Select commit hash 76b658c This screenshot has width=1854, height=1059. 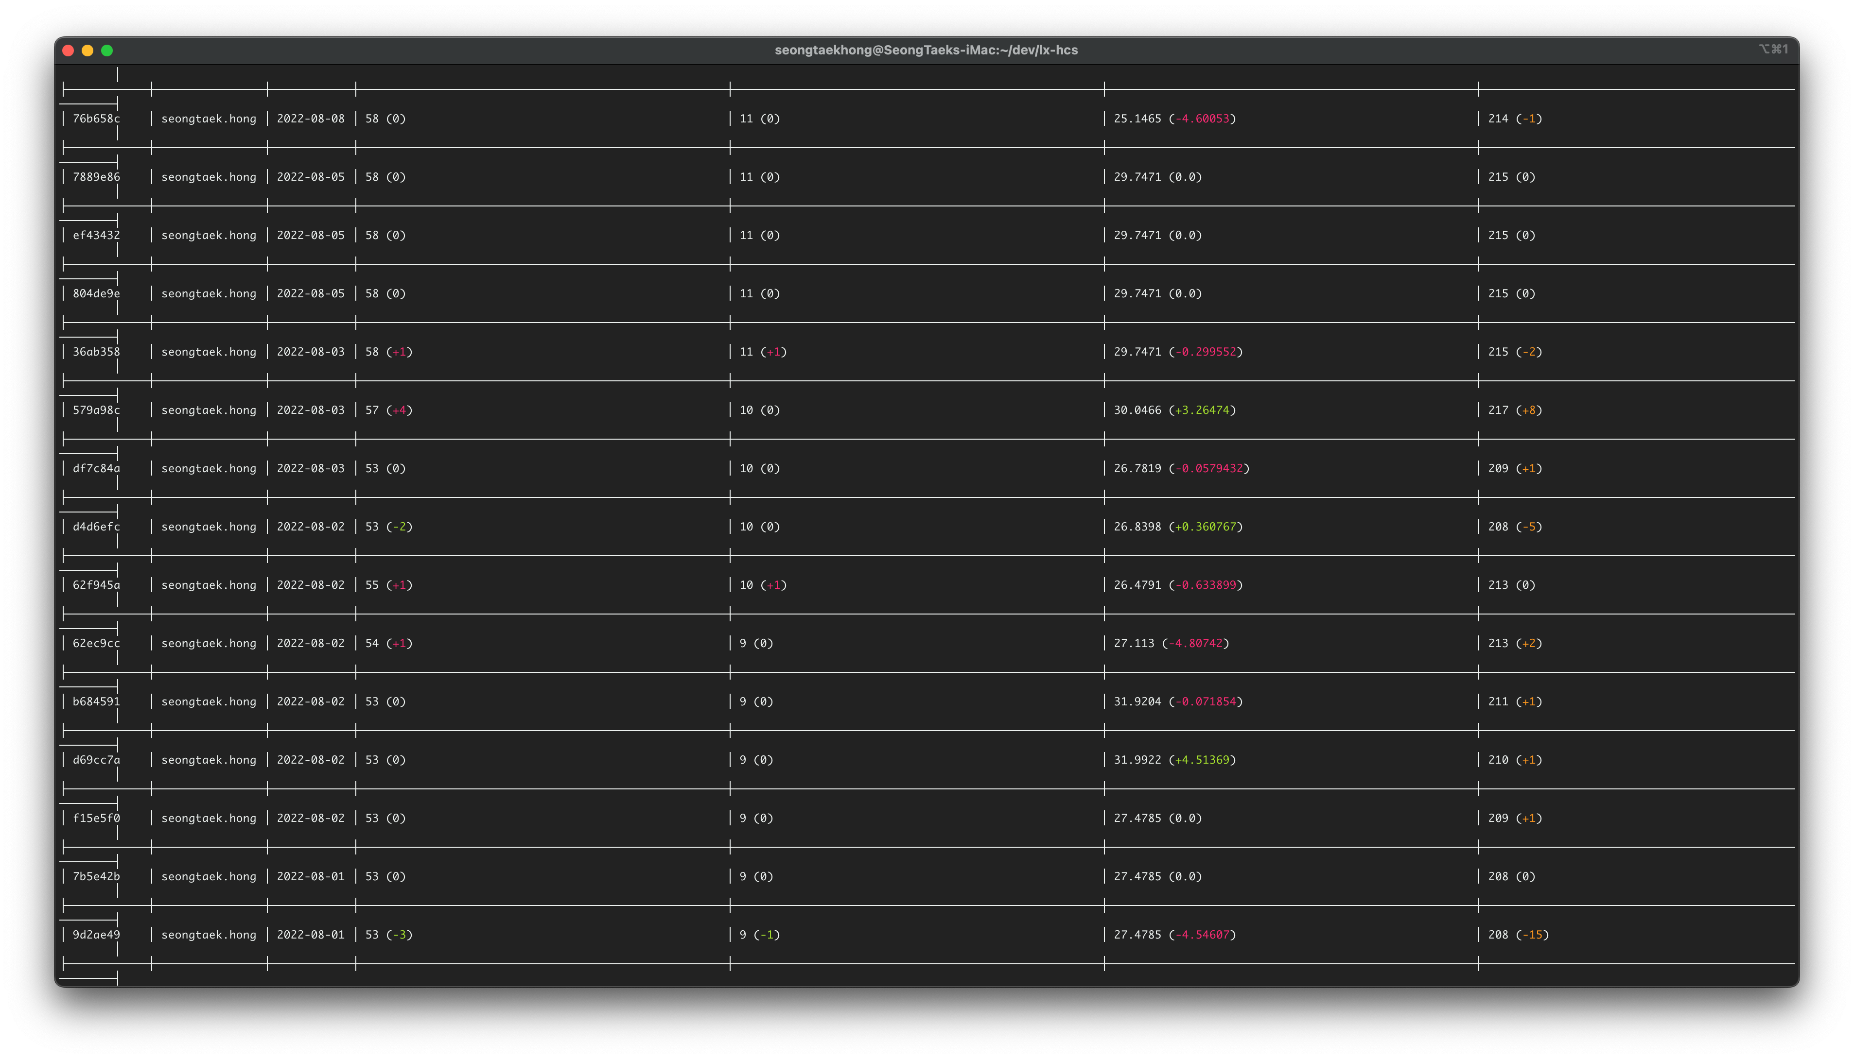coord(96,119)
